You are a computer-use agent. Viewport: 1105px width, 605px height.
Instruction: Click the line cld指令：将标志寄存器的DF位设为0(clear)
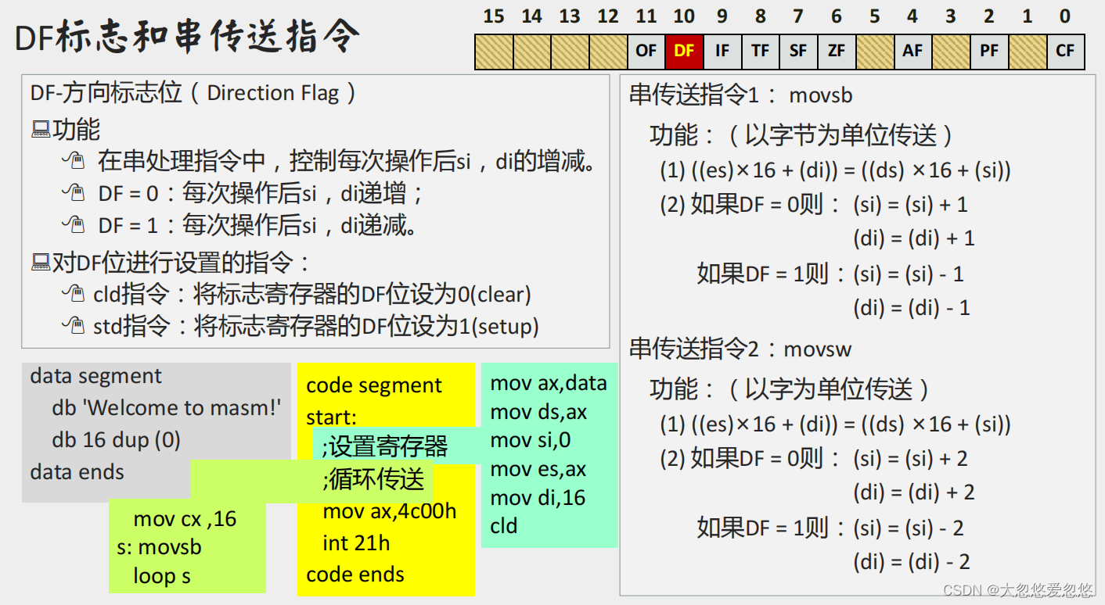tap(312, 295)
